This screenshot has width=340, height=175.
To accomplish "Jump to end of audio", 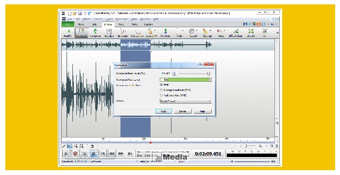I will (130, 154).
